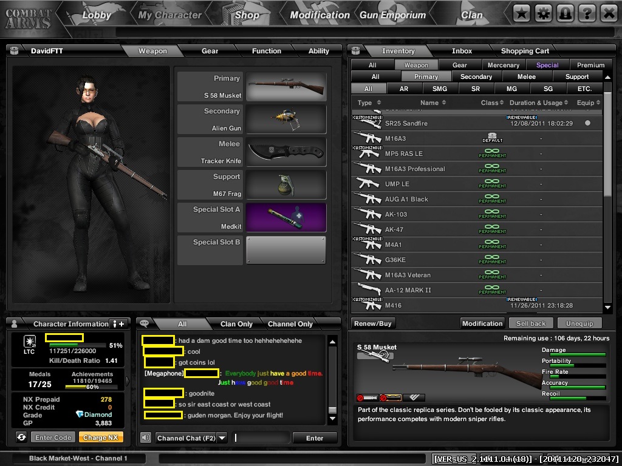
Task: Click the highlighted scope attachment icon
Action: coord(391,397)
